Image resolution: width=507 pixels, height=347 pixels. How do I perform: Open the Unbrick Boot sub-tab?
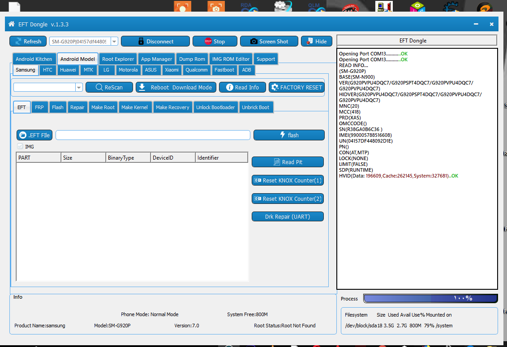pyautogui.click(x=255, y=107)
